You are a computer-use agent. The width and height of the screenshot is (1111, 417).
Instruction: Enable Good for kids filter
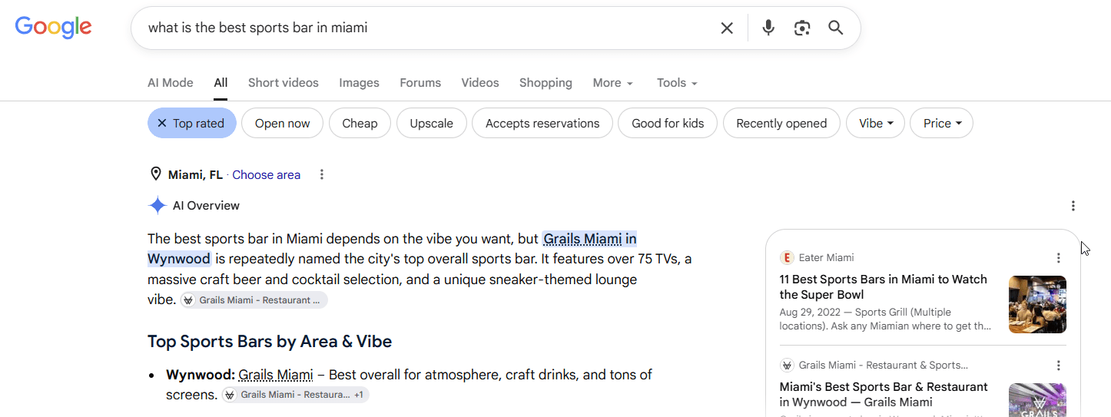coord(668,123)
